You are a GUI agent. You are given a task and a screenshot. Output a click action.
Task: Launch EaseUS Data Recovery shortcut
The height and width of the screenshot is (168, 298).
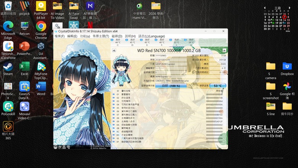click(24, 91)
